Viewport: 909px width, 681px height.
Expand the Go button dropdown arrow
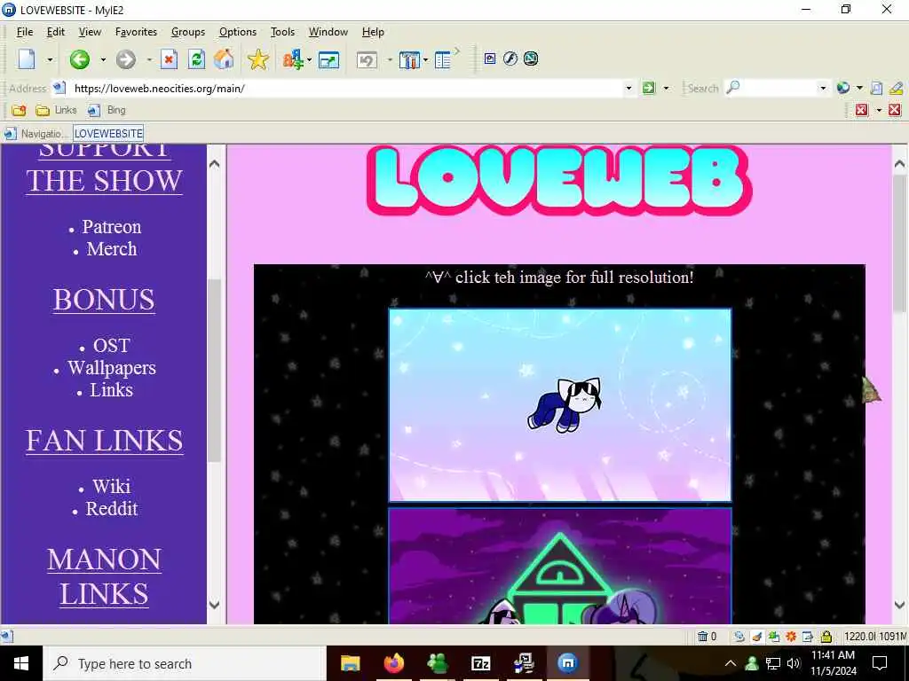666,88
